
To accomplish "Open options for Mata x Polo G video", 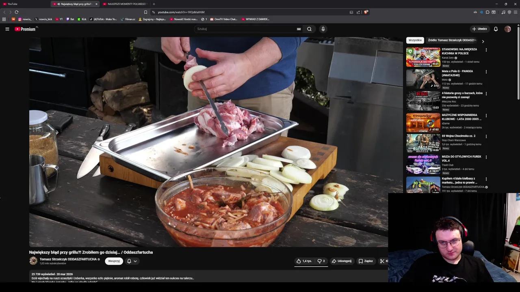I will [x=486, y=72].
